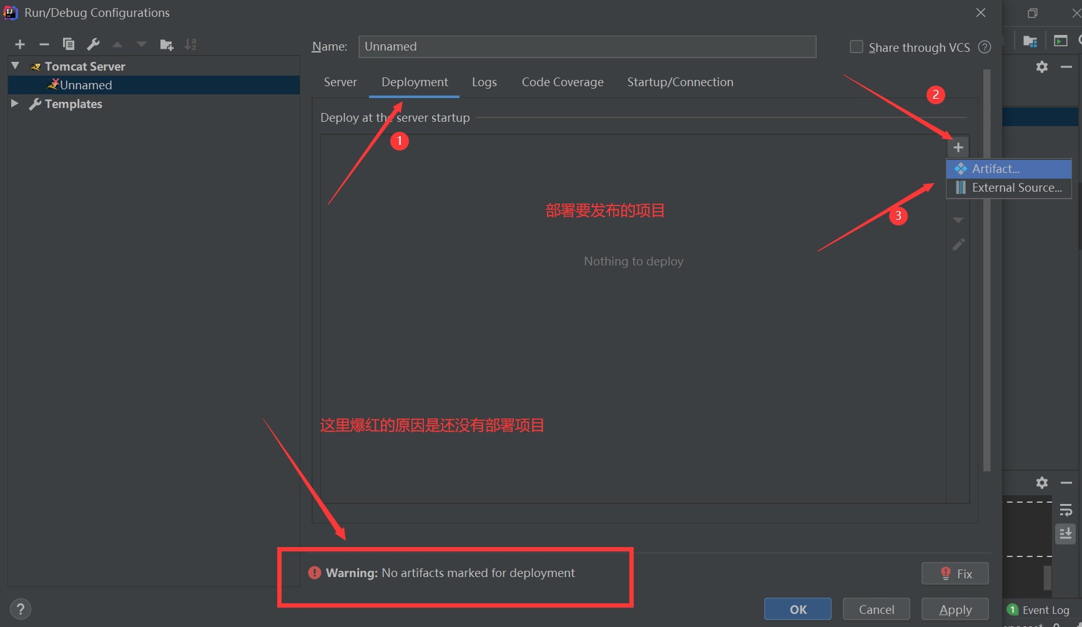This screenshot has height=627, width=1082.
Task: Toggle scroll to end in console
Action: point(1066,534)
